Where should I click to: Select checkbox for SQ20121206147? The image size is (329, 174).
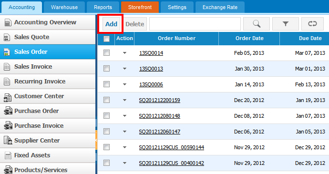[x=107, y=132]
